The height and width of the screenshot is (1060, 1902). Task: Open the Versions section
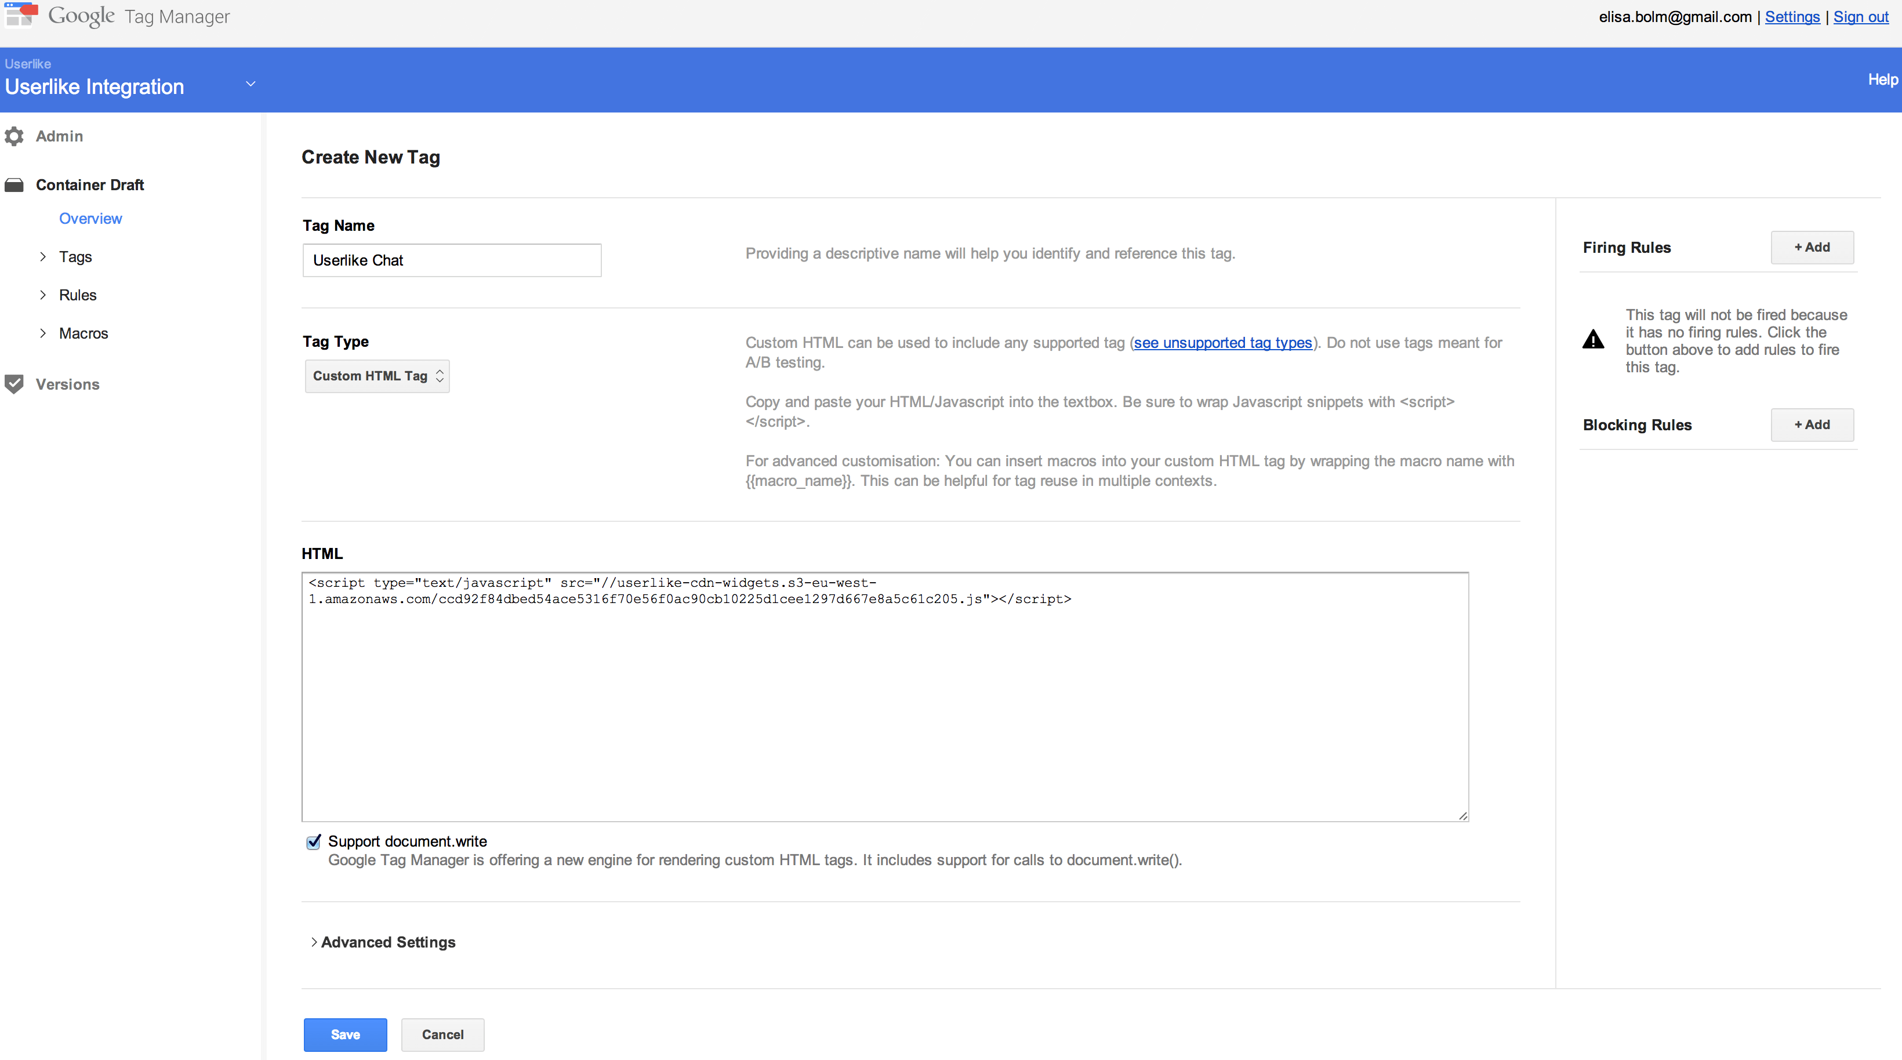point(67,384)
